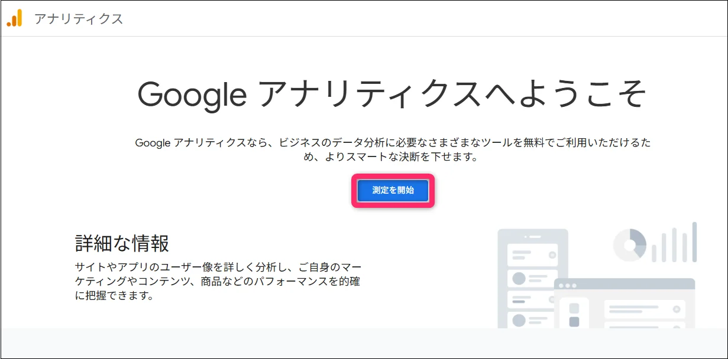Click the orange Google Analytics logo
Viewport: 728px width, 359px height.
pos(14,18)
